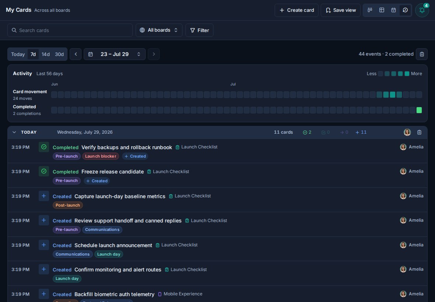Click clipboard icon in TODAY header row
Screen dimensions: 435x302
419,133
